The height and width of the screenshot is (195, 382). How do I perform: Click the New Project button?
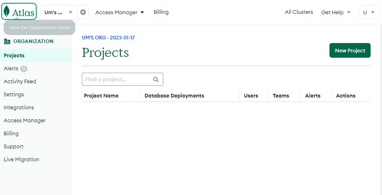click(x=350, y=50)
